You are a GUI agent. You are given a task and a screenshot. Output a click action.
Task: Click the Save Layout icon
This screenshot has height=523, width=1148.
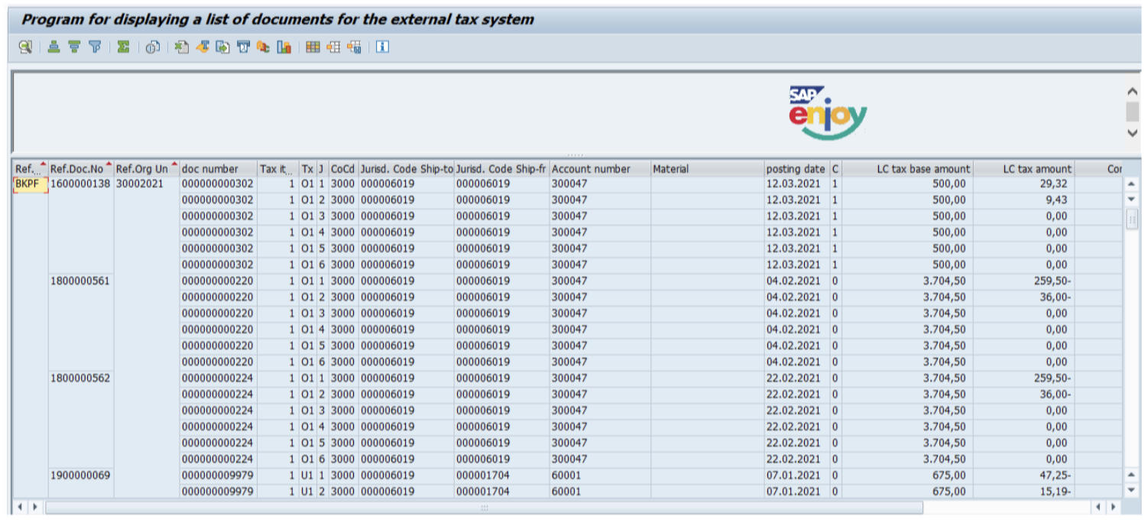(x=354, y=47)
